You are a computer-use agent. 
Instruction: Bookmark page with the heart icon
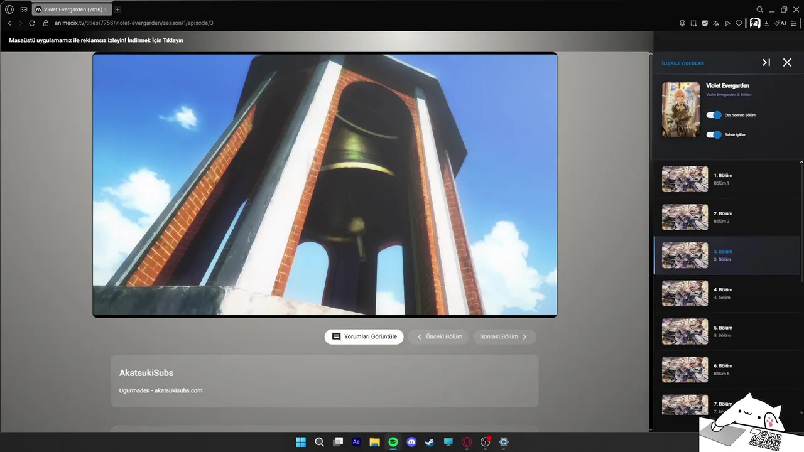pos(739,23)
